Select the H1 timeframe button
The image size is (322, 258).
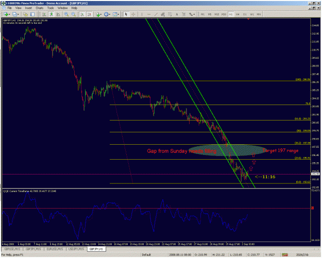coord(231,14)
